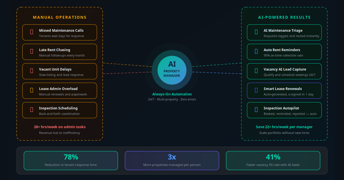Image resolution: width=344 pixels, height=180 pixels.
Task: Select the Vacant Unit Delays title
Action: 55,69
